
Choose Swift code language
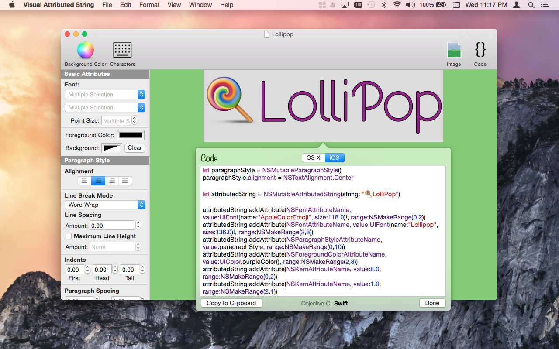point(341,303)
